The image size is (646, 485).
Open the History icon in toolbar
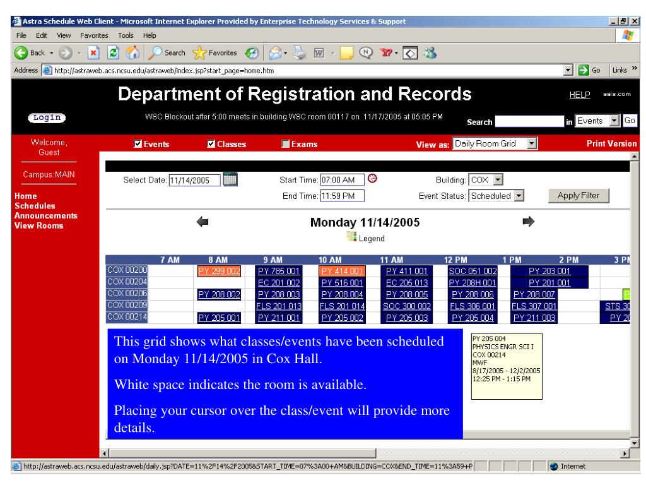pos(252,53)
